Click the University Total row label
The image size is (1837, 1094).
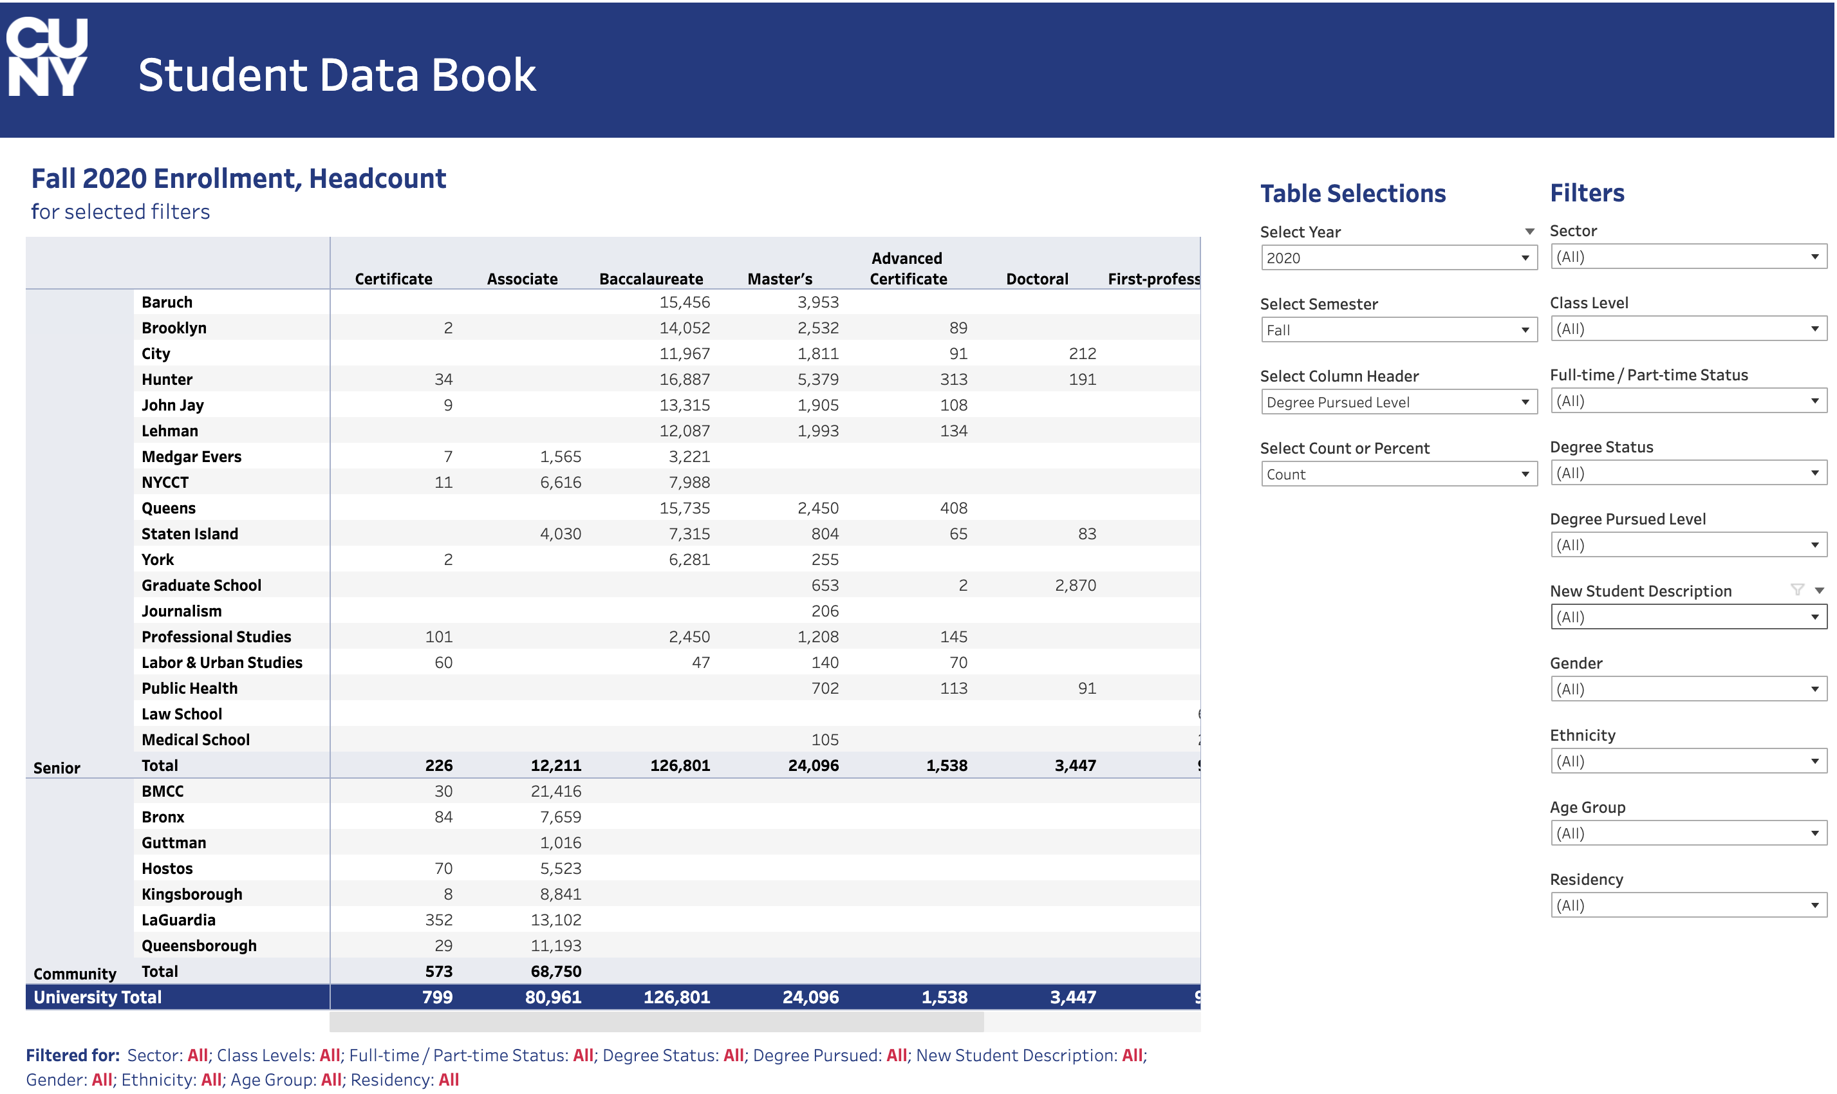click(x=97, y=997)
